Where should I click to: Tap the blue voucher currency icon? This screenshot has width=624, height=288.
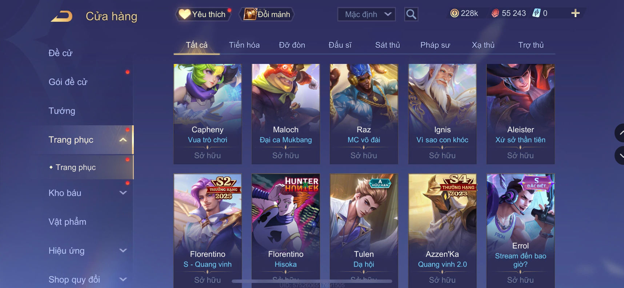click(x=536, y=13)
